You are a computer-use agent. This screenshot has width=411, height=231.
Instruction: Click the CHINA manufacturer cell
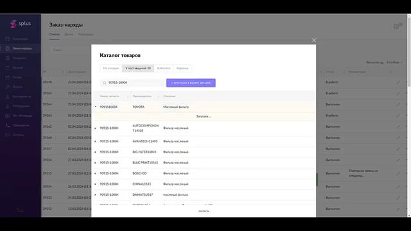pyautogui.click(x=141, y=184)
